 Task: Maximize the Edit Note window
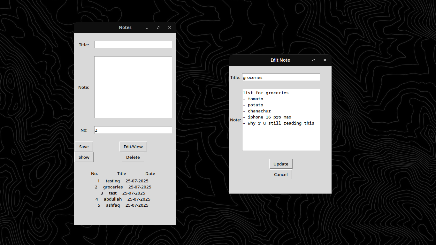pos(313,60)
